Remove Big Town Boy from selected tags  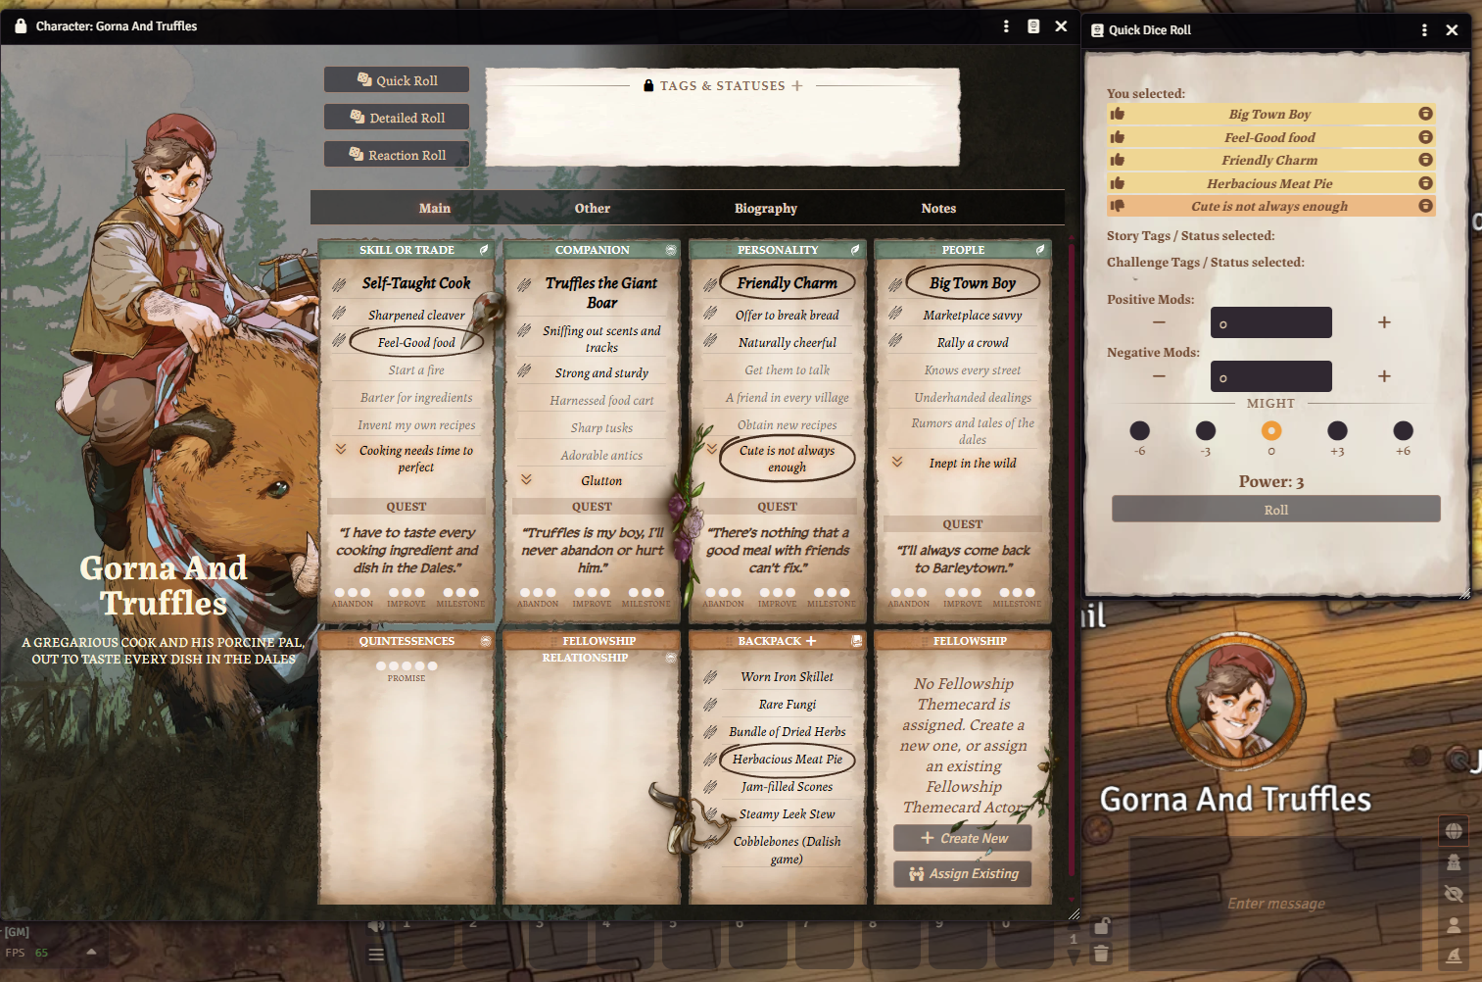[1425, 114]
